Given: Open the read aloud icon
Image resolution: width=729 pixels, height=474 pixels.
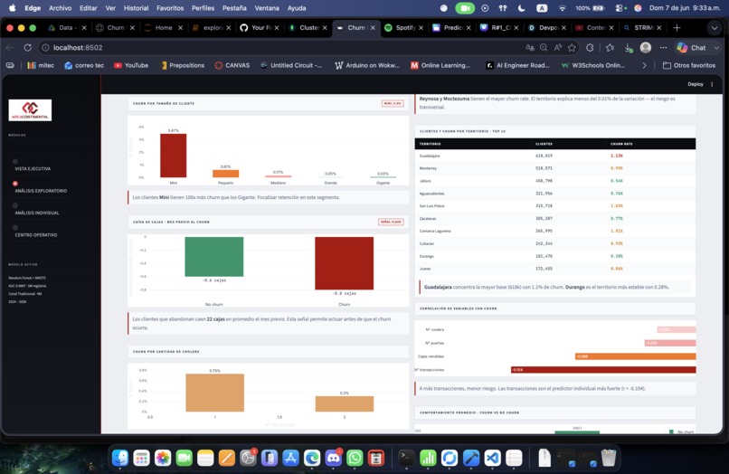Looking at the screenshot, I should point(558,47).
